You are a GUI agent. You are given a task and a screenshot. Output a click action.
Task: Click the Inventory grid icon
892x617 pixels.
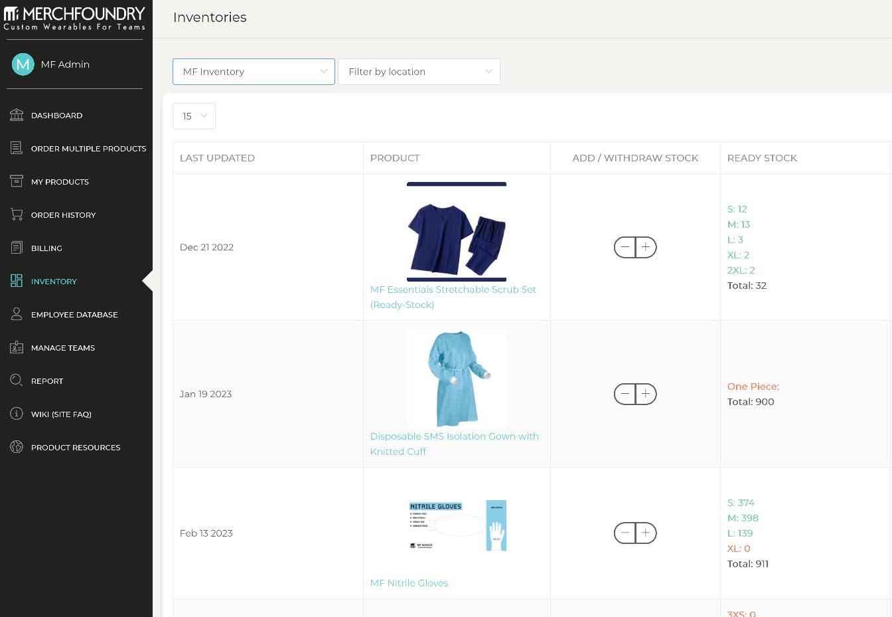pyautogui.click(x=17, y=281)
